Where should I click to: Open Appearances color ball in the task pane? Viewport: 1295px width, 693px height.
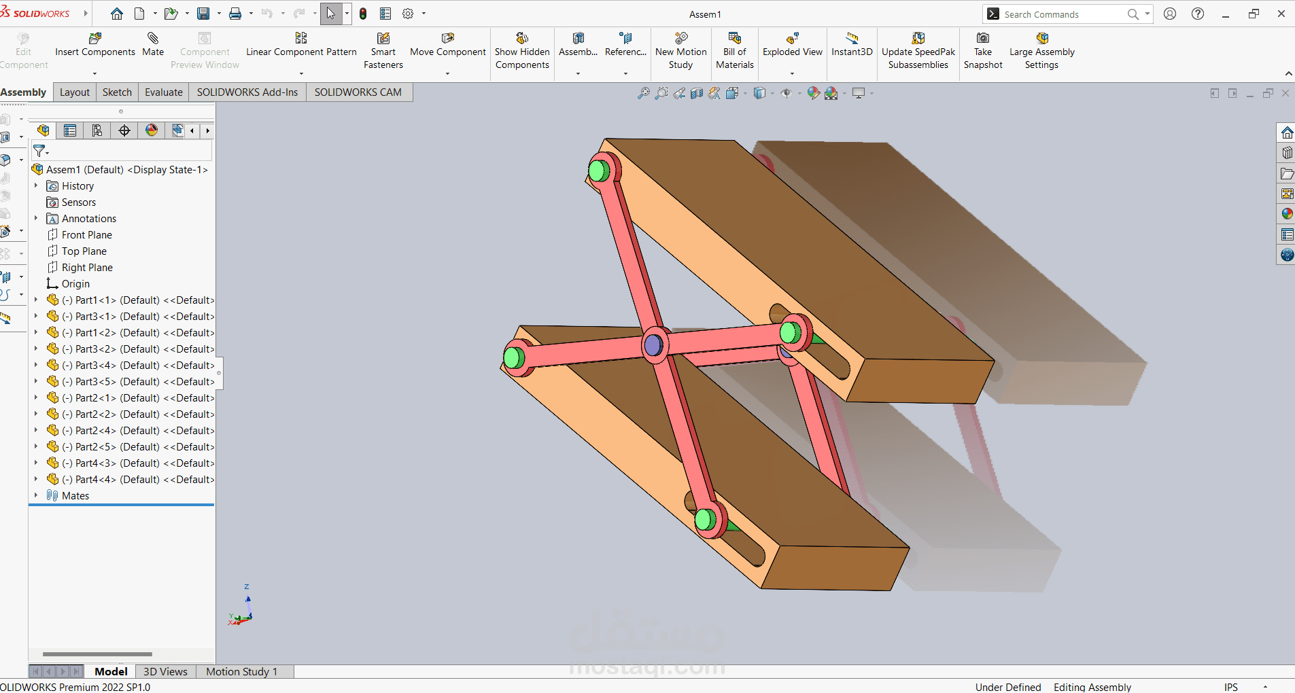click(1287, 214)
